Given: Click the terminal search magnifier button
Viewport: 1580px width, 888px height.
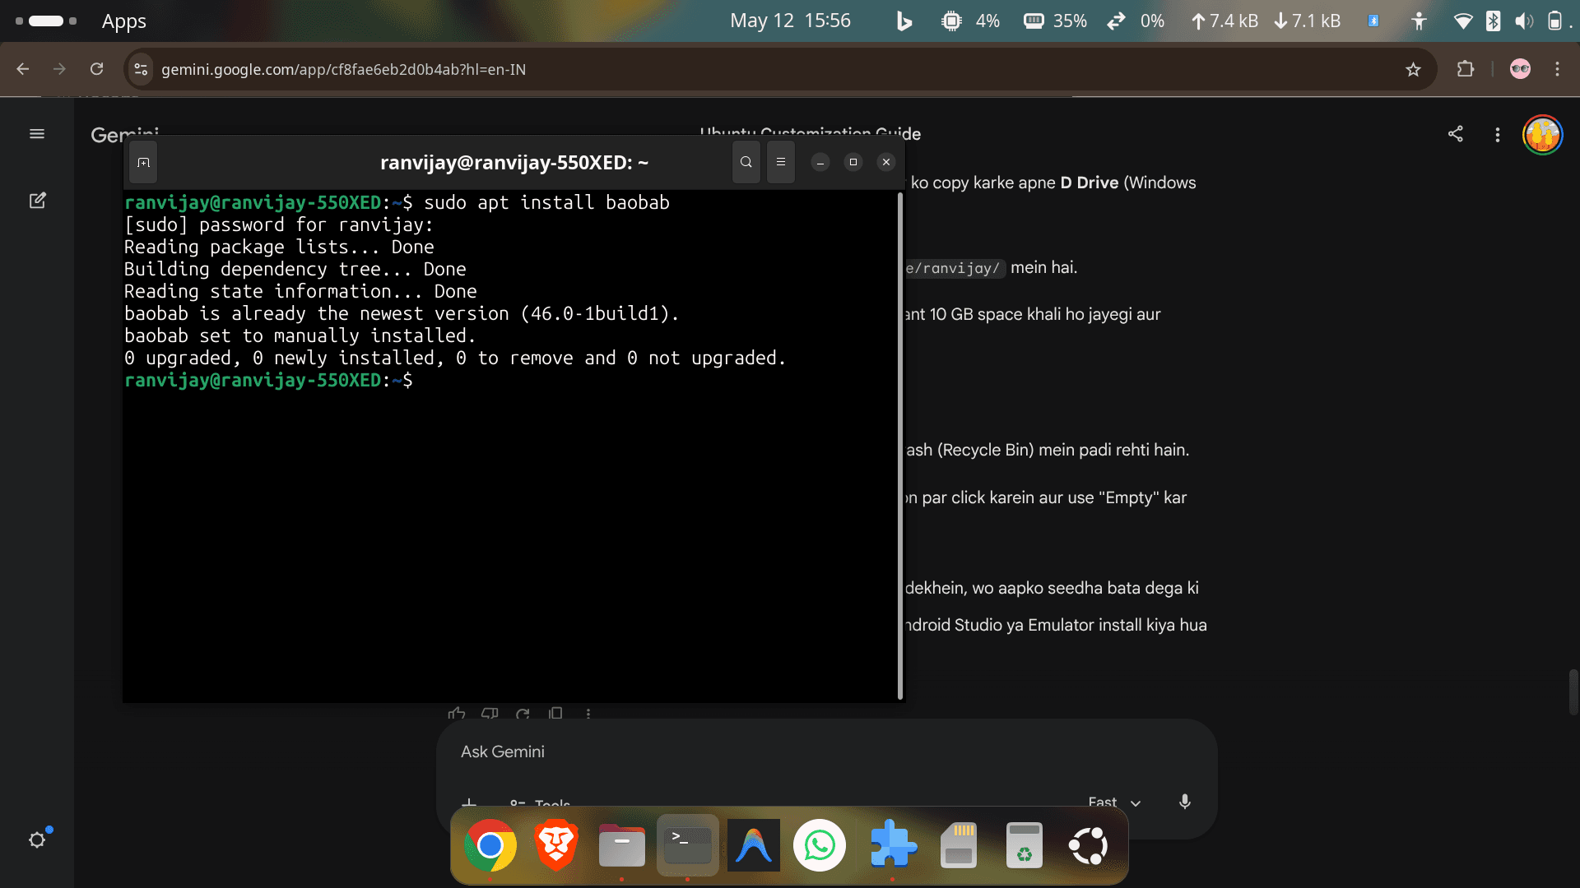Looking at the screenshot, I should click(x=746, y=162).
